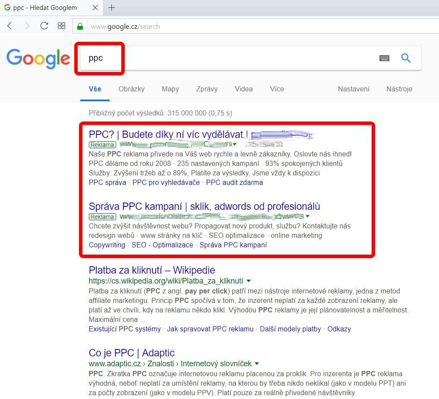Click the 'SEO - Optimalizace' sitelink
The width and height of the screenshot is (439, 399).
point(162,245)
